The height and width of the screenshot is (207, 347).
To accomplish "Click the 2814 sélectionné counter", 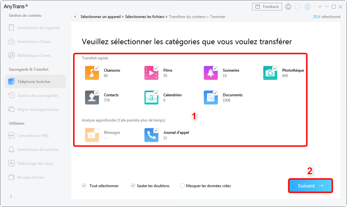I will coord(326,17).
